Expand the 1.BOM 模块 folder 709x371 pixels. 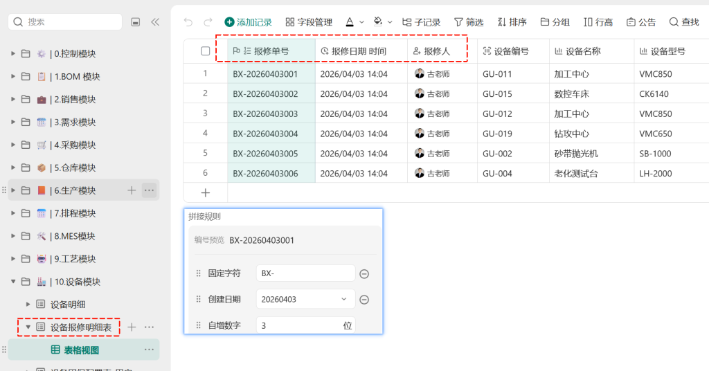(x=13, y=76)
